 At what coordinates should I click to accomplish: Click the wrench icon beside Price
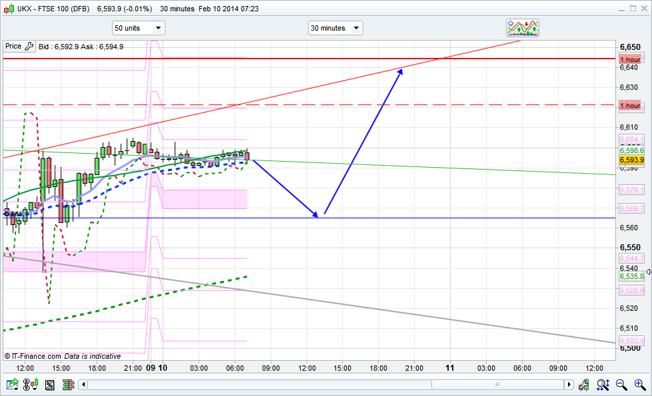(x=29, y=47)
